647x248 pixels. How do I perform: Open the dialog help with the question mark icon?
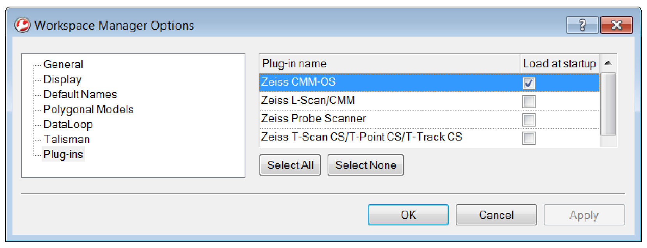(x=582, y=25)
